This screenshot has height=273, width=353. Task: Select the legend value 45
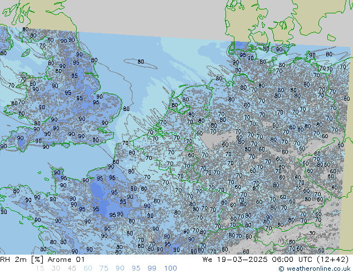72,269
